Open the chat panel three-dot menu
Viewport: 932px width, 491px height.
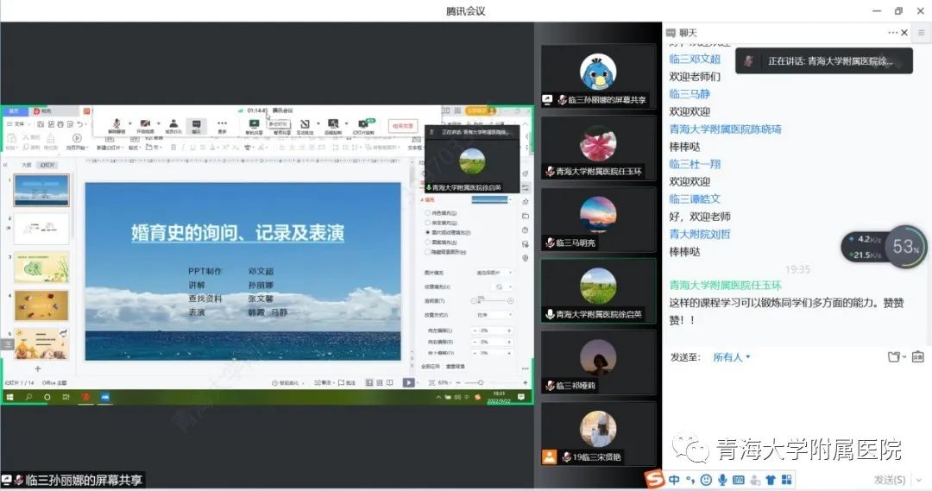(x=893, y=33)
